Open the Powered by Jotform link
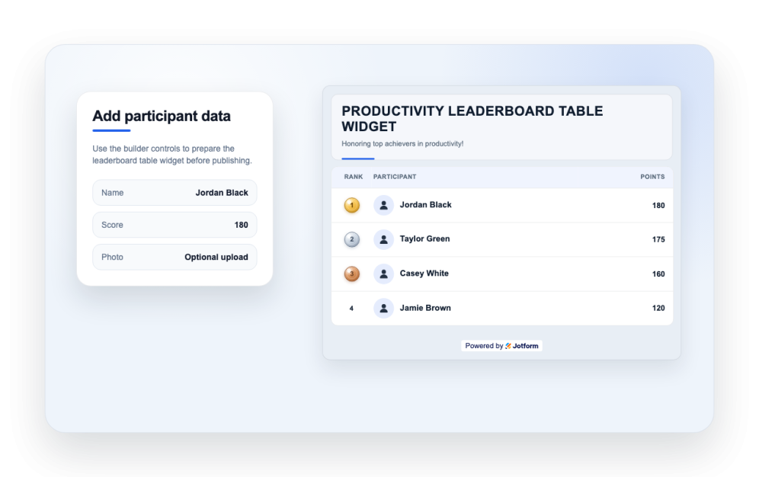 click(501, 346)
